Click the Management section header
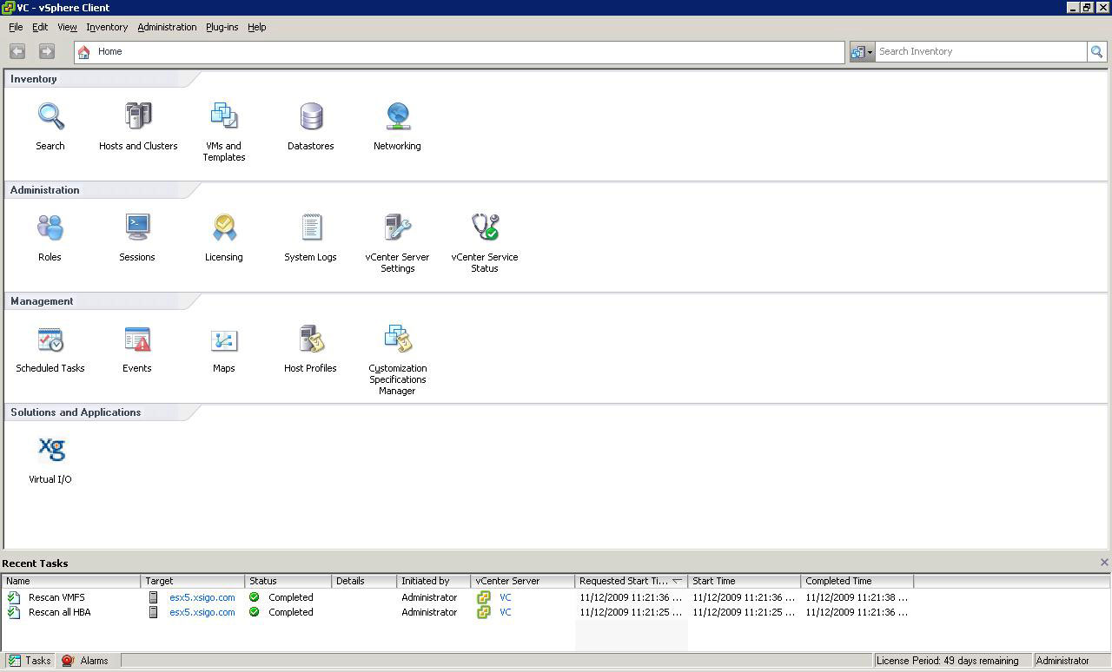Image resolution: width=1112 pixels, height=672 pixels. click(x=42, y=301)
